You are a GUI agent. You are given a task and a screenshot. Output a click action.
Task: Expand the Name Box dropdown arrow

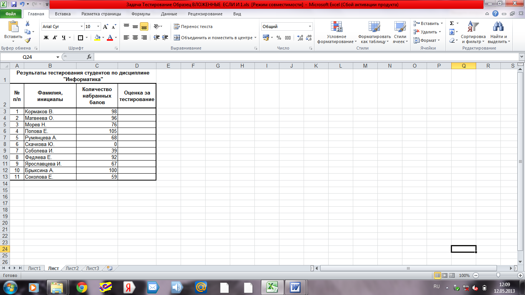click(x=58, y=57)
